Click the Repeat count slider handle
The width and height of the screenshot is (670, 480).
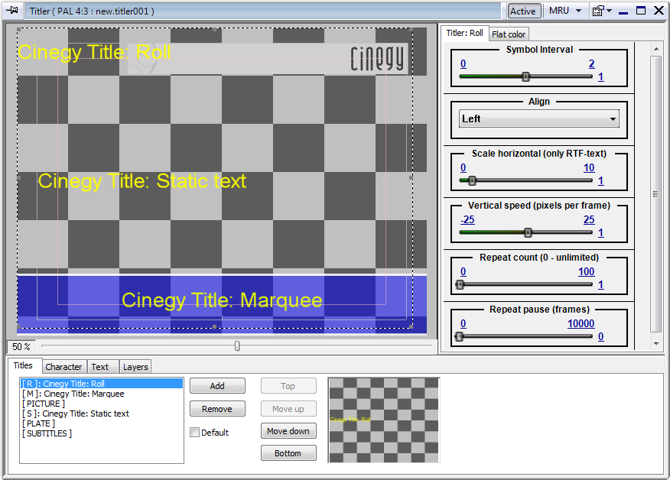click(460, 284)
